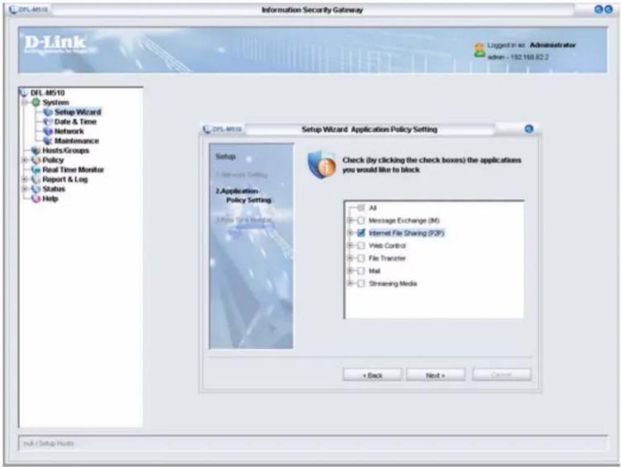The width and height of the screenshot is (621, 467).
Task: Expand the Streaming Media node
Action: [350, 284]
